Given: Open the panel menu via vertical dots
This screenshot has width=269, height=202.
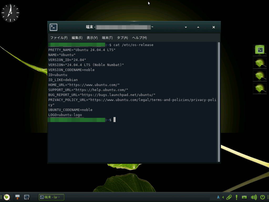Looking at the screenshot, I should pyautogui.click(x=267, y=197).
